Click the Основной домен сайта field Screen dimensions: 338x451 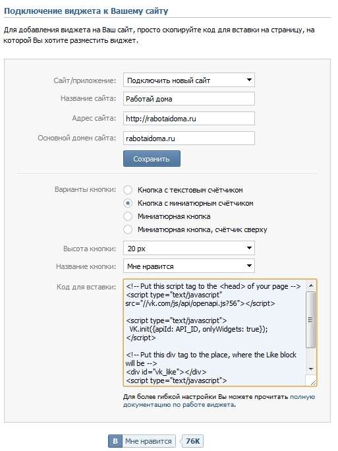pyautogui.click(x=189, y=138)
